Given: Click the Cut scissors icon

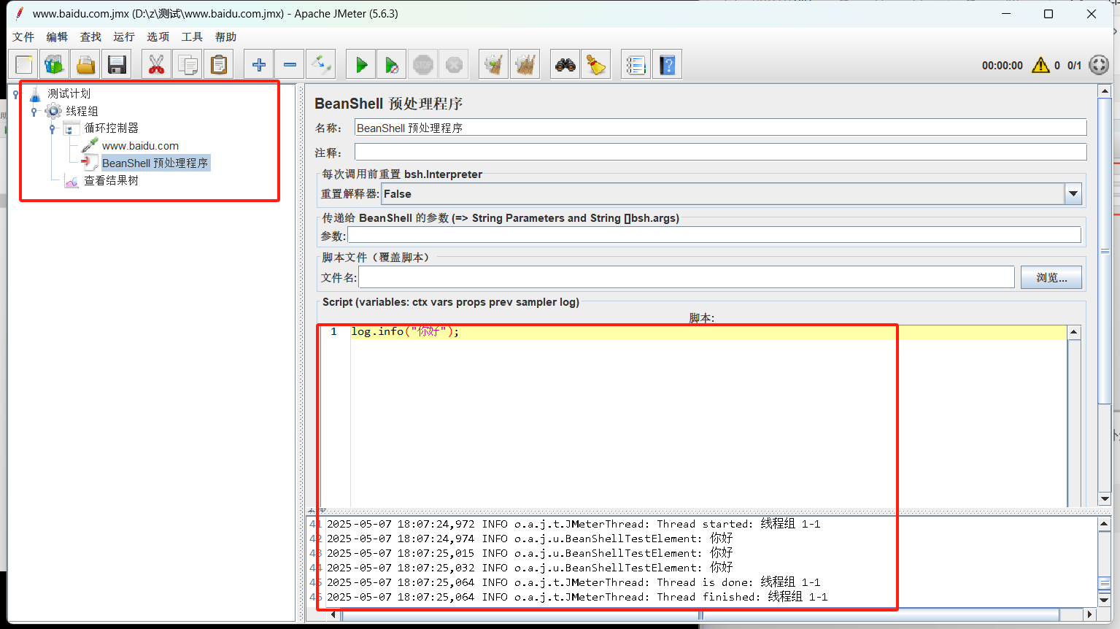Looking at the screenshot, I should (x=156, y=65).
